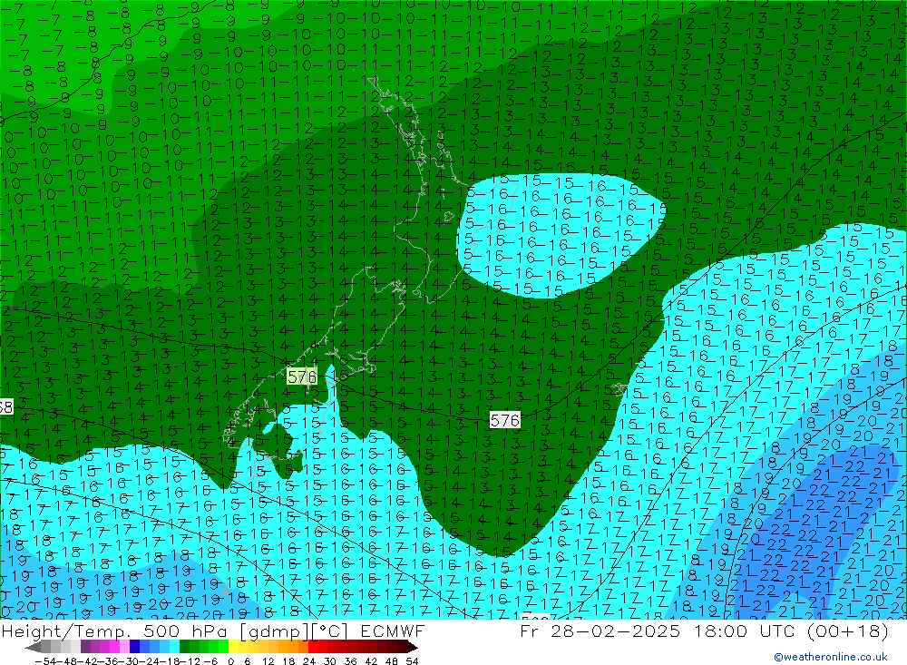Screen dimensions: 907x665
Task: Click the "54" label at the scale's right end
Action: [x=412, y=661]
